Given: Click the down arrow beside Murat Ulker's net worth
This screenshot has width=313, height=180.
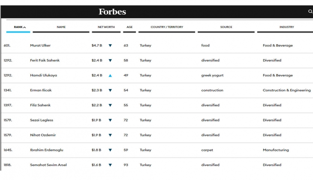Looking at the screenshot, I should tap(110, 45).
